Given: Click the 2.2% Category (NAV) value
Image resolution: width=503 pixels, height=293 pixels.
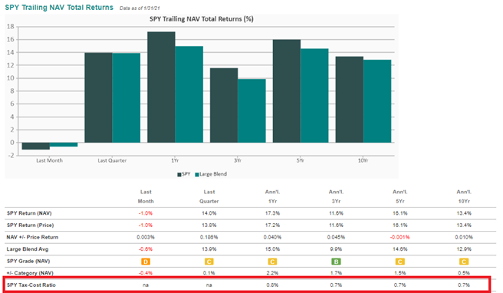Looking at the screenshot, I should 272,273.
